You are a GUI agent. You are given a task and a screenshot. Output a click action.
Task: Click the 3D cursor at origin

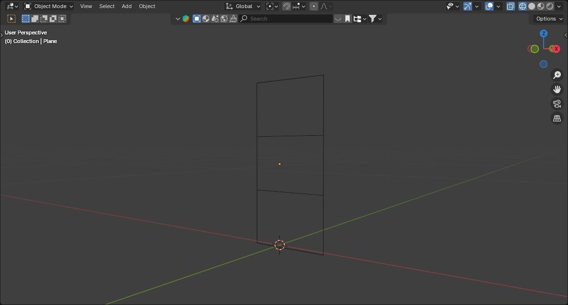[279, 245]
